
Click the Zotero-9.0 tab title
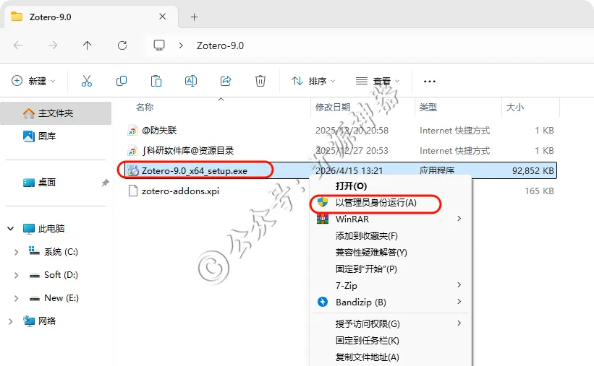point(51,17)
